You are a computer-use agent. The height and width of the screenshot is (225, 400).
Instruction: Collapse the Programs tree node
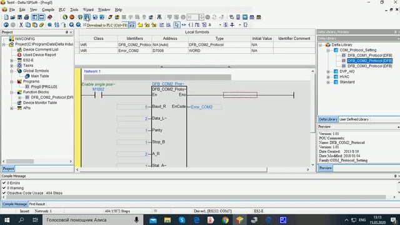click(11, 82)
